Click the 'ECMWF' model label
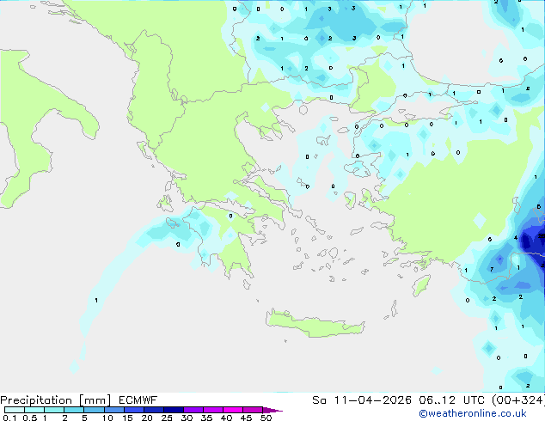The height and width of the screenshot is (421, 545). [x=138, y=400]
